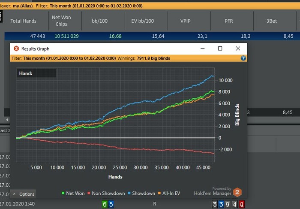Image resolution: width=300 pixels, height=209 pixels.
Task: Sort by PFR column header
Action: point(229,21)
